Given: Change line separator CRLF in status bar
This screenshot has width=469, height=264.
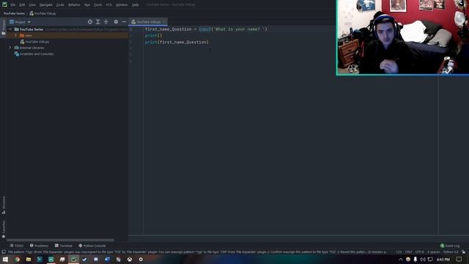Looking at the screenshot, I should coord(408,252).
